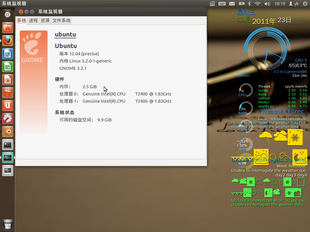Click the Xorg row in Thread list
The image size is (310, 232).
(x=282, y=94)
